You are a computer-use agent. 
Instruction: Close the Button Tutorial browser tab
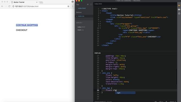37,2
